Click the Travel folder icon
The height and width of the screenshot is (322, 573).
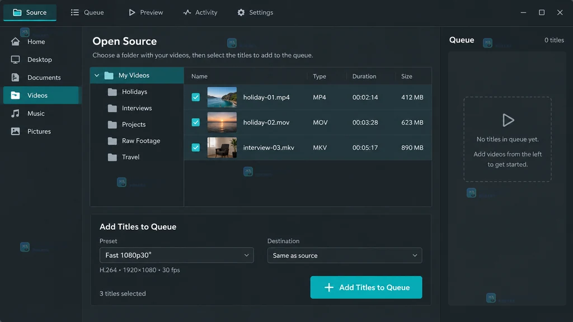tap(112, 157)
